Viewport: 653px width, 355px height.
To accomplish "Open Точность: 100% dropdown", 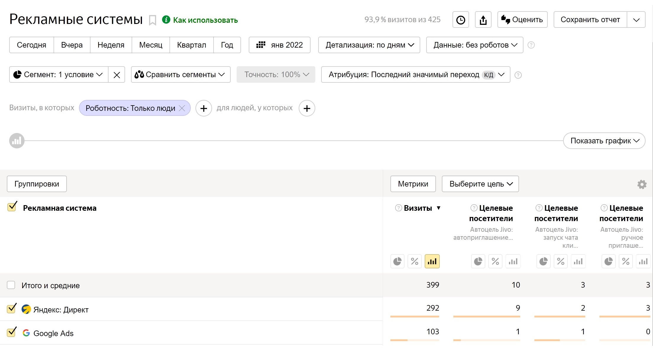I will coord(276,75).
